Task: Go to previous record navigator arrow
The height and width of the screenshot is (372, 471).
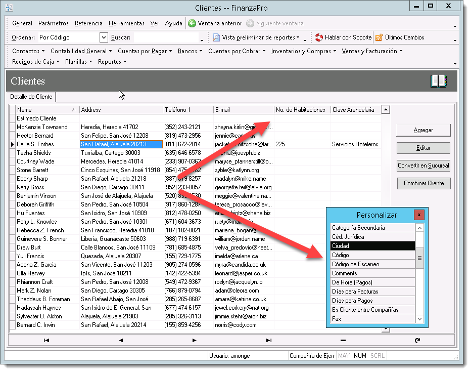Action: click(x=121, y=341)
